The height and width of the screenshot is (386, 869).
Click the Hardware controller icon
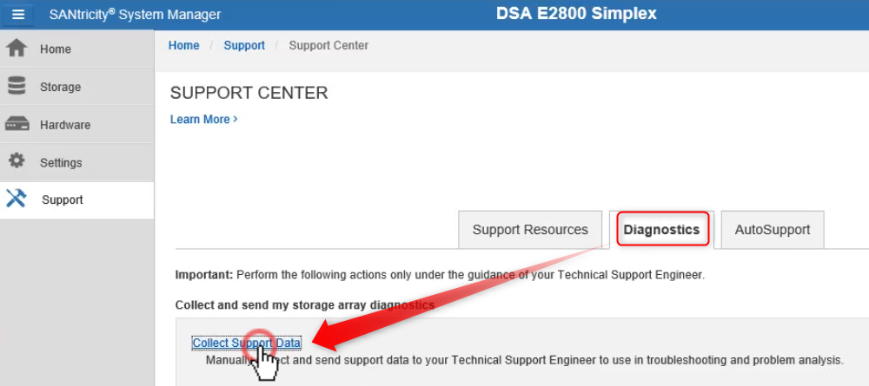17,124
